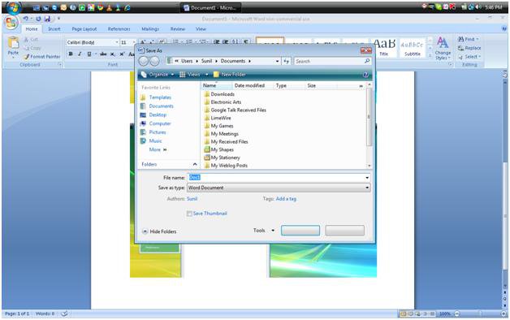Open the Organize dropdown menu

[x=158, y=75]
